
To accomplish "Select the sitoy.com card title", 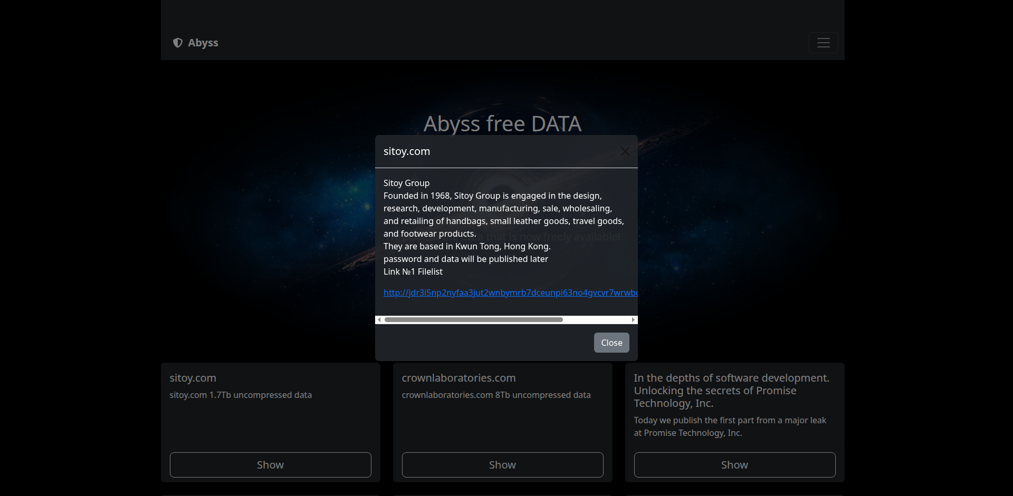I will [x=193, y=378].
